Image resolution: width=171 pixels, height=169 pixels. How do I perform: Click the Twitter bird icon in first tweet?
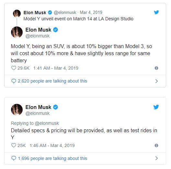(156, 12)
